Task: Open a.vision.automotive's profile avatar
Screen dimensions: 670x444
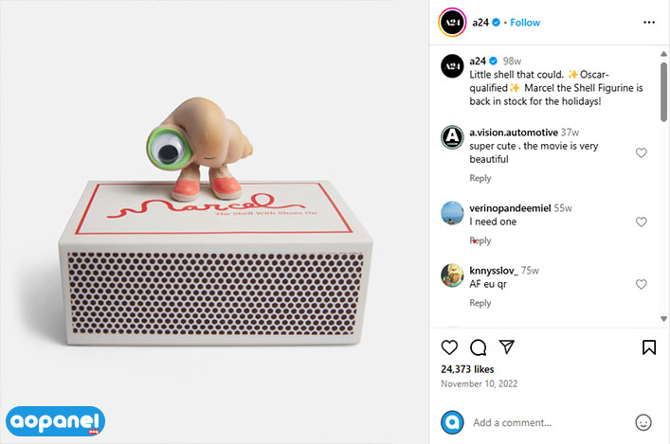Action: point(452,137)
